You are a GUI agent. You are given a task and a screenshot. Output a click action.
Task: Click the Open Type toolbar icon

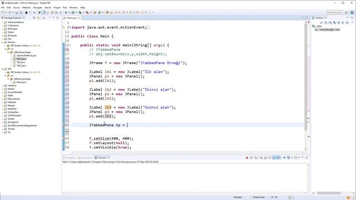click(107, 12)
